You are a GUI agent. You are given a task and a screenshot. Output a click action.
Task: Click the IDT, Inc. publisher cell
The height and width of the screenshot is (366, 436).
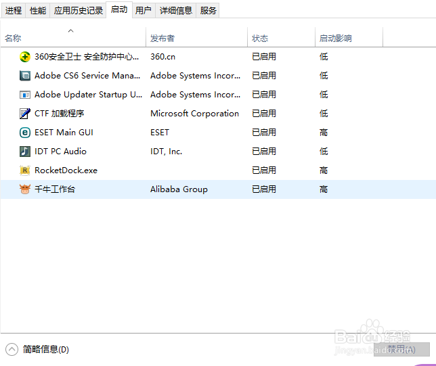pyautogui.click(x=167, y=151)
